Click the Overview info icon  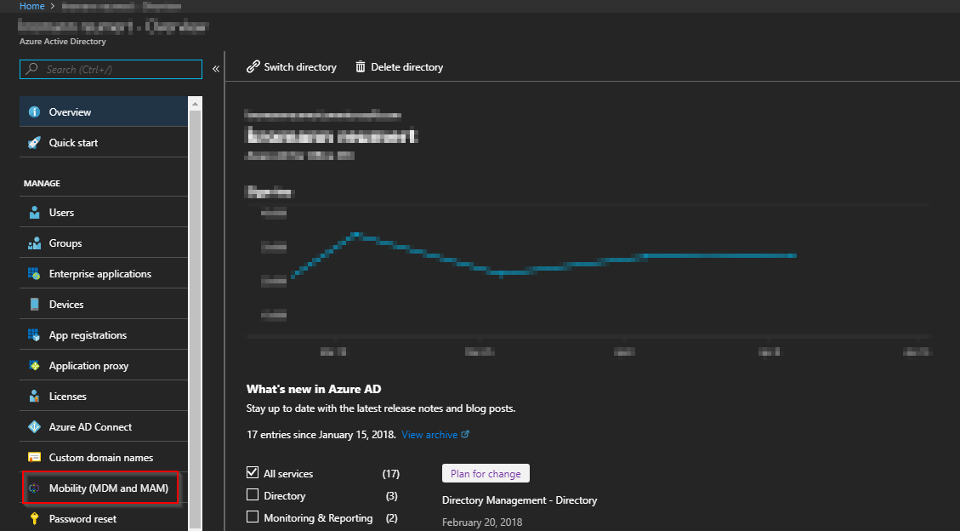click(34, 112)
